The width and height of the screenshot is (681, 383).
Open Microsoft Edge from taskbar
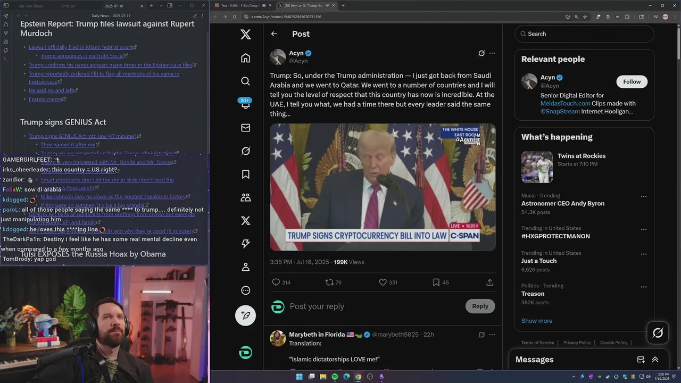tap(346, 377)
